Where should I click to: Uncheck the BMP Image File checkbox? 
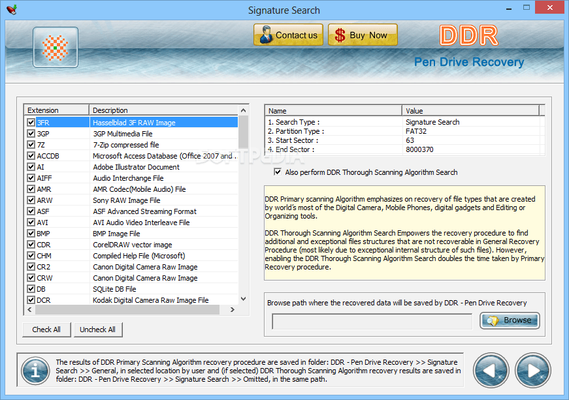pos(31,234)
